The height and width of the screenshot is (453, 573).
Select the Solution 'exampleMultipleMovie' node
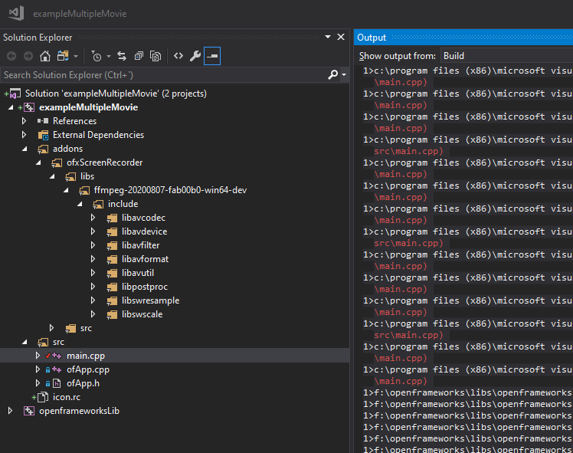116,94
